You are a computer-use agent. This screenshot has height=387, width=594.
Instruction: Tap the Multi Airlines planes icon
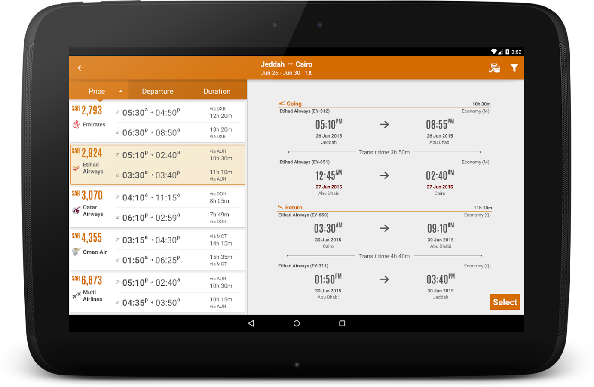pyautogui.click(x=77, y=295)
